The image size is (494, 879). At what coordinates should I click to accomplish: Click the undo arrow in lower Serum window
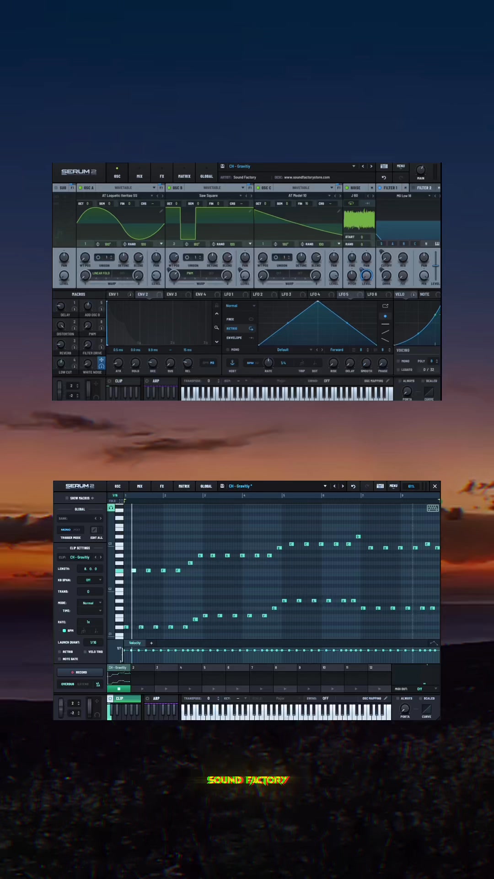click(353, 486)
